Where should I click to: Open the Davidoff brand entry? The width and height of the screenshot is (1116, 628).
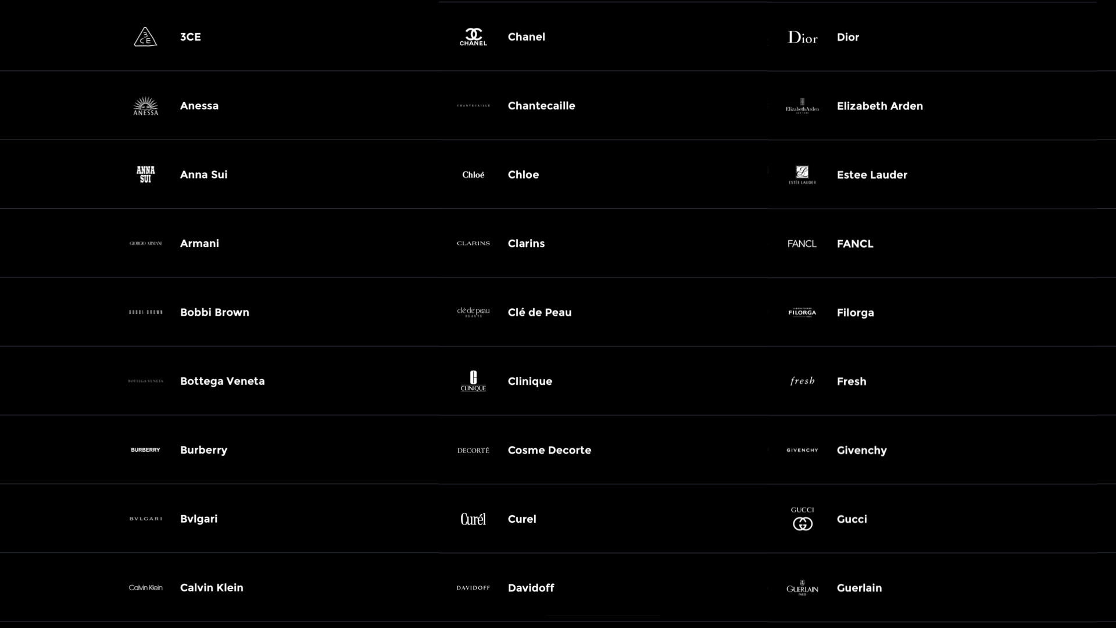point(531,588)
